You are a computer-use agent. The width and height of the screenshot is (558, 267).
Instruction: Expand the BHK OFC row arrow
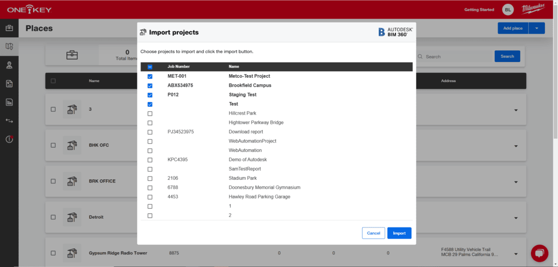click(x=516, y=146)
